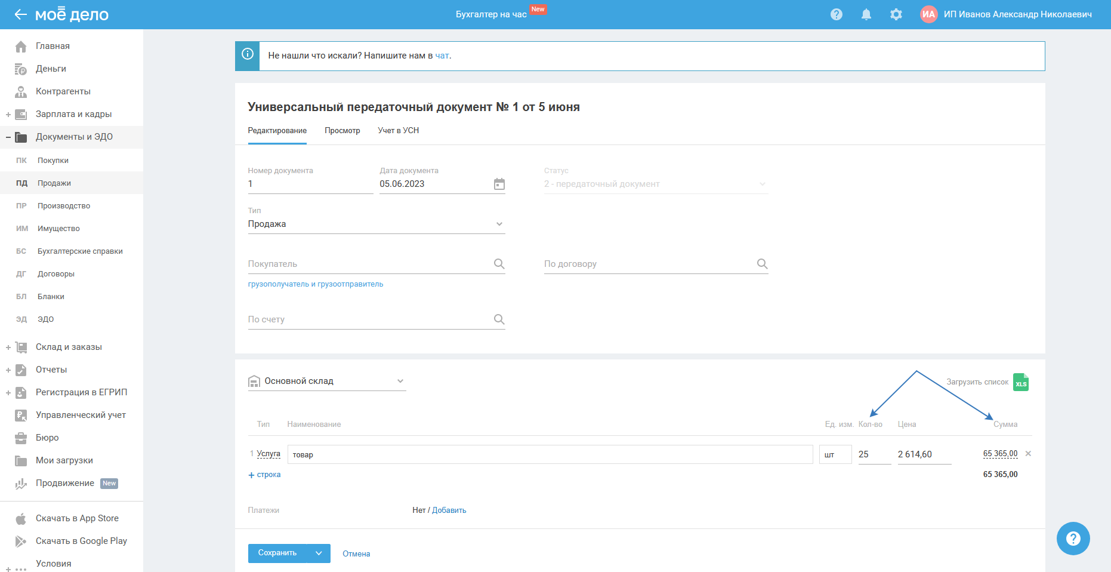The width and height of the screenshot is (1111, 572).
Task: Expand Зарплата и кадры with plus sign
Action: (8, 115)
